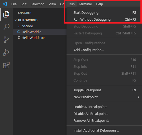
Task: Open the Go menu
Action: [x=62, y=4]
